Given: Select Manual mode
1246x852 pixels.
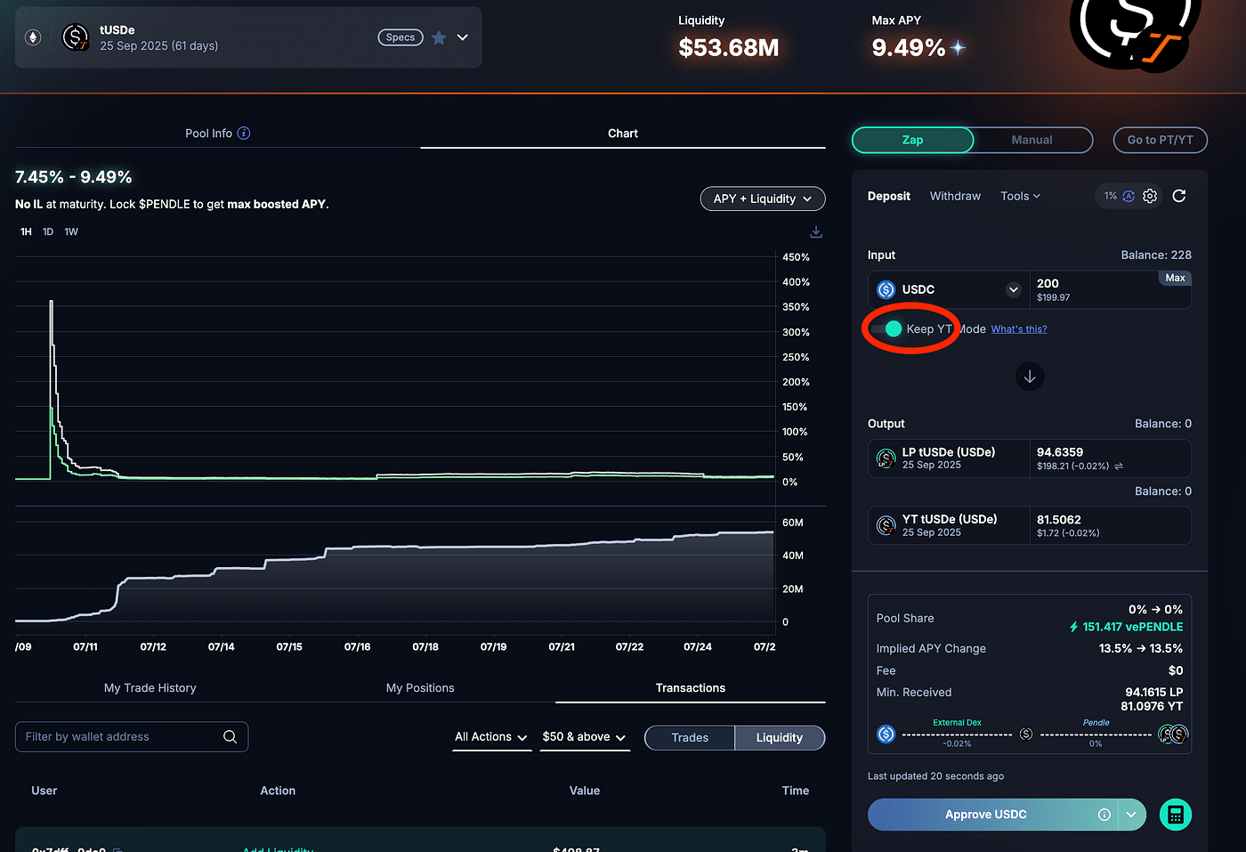Looking at the screenshot, I should point(1032,140).
